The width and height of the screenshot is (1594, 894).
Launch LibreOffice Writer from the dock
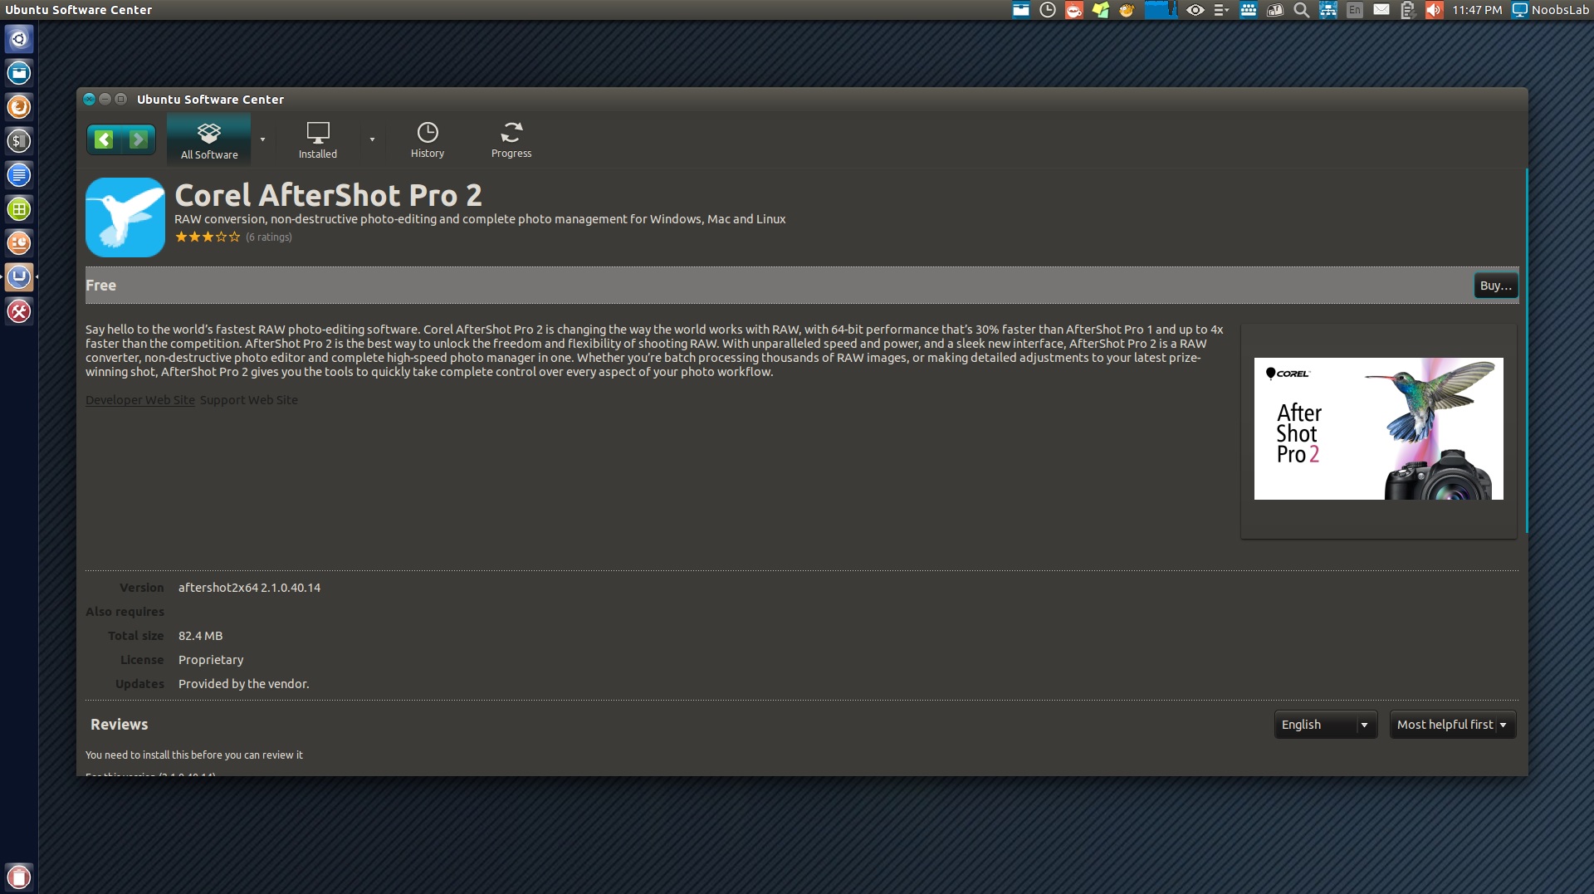[x=19, y=175]
